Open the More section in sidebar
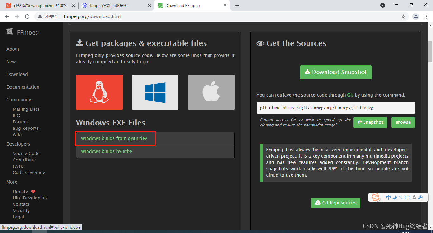Screen dimensions: 433x233 point(12,182)
